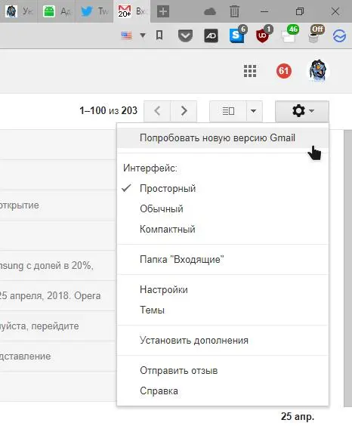This screenshot has width=352, height=426.
Task: Open the closed tabs trash icon
Action: (x=234, y=11)
